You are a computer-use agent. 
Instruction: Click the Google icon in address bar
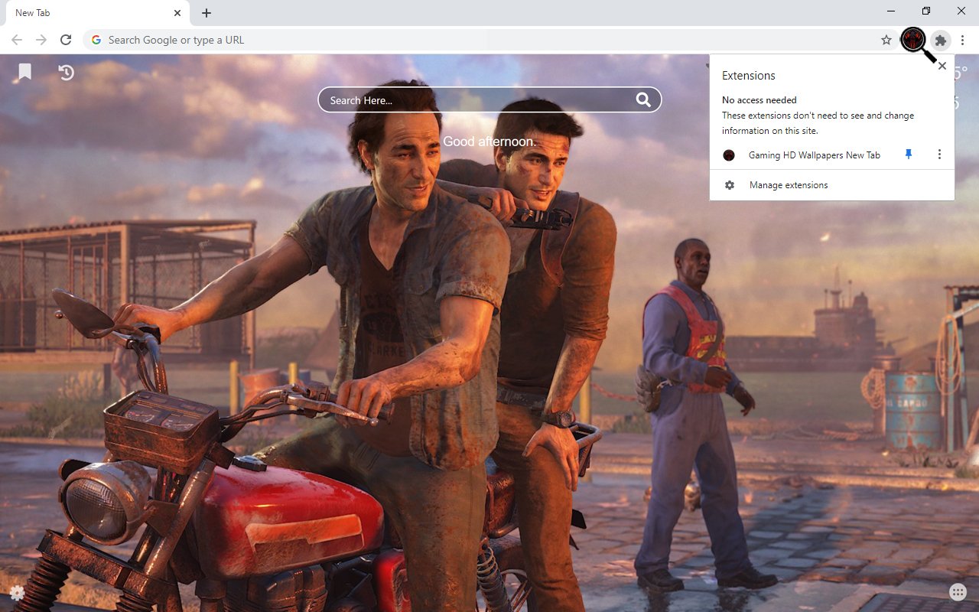point(96,40)
